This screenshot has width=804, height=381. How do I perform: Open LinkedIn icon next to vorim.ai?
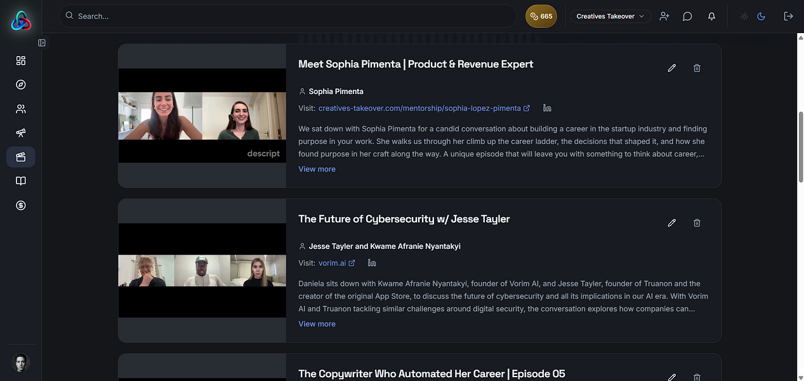click(372, 263)
